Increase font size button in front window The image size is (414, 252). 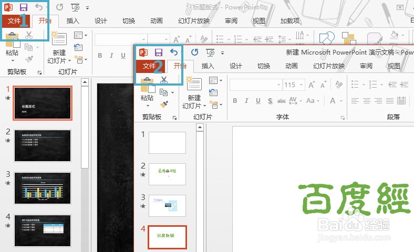(312, 85)
